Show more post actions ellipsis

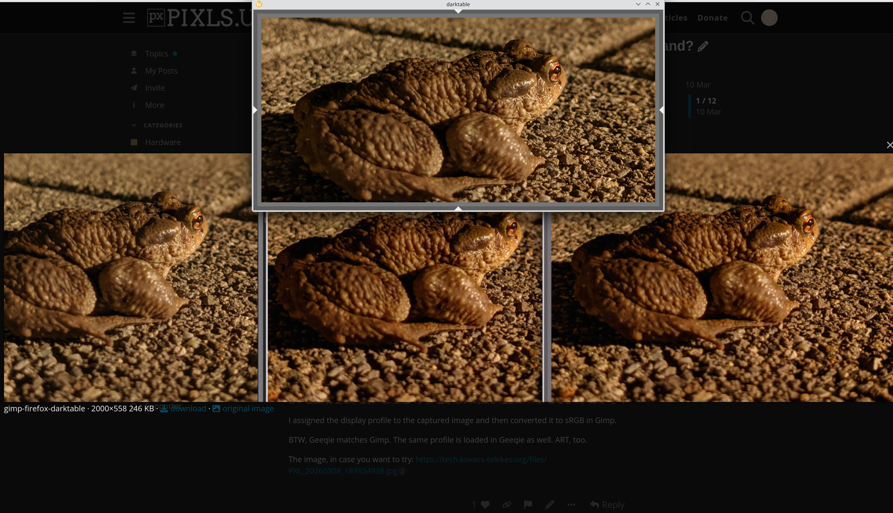click(x=571, y=504)
